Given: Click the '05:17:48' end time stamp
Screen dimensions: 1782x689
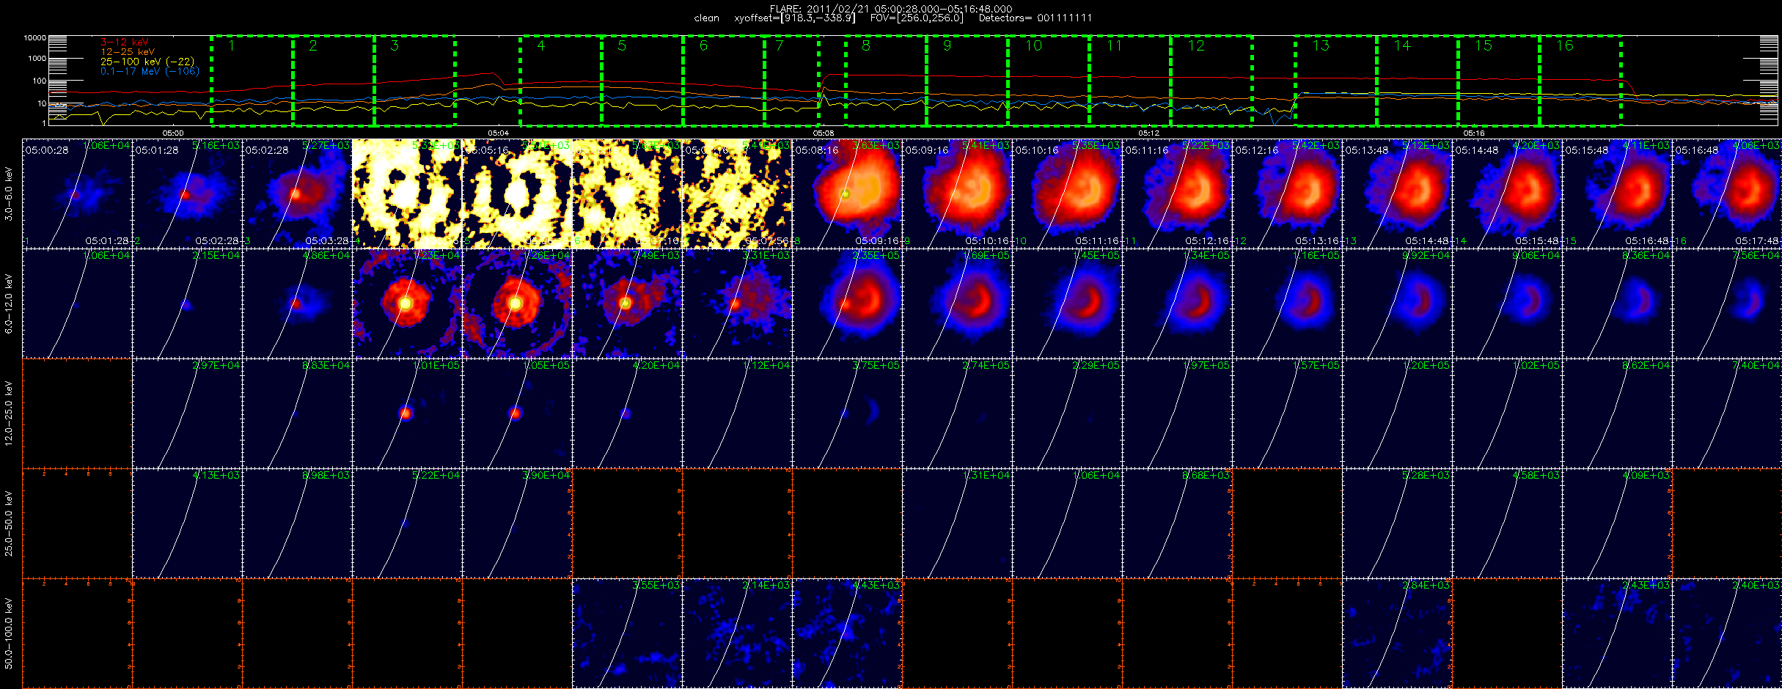Looking at the screenshot, I should (1757, 241).
